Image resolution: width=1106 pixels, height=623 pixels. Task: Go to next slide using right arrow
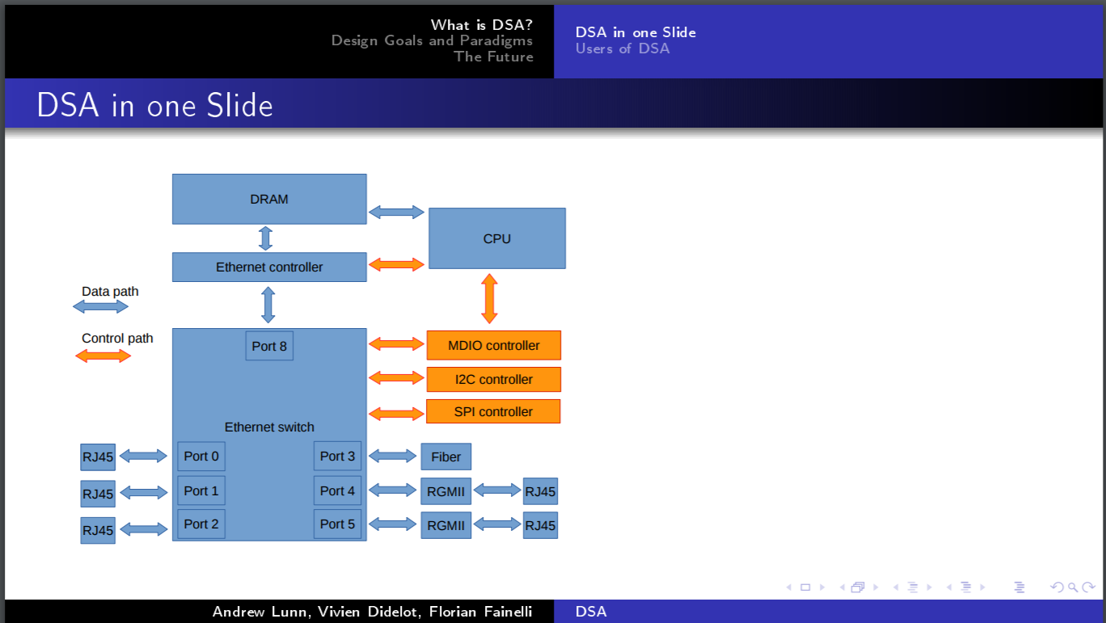(x=822, y=587)
